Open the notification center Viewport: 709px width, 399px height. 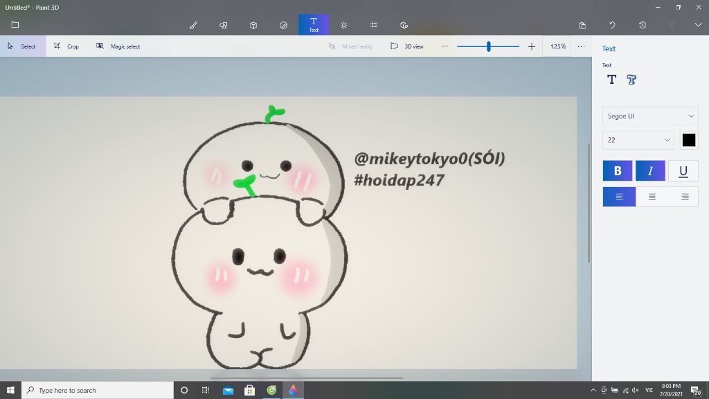(x=696, y=390)
